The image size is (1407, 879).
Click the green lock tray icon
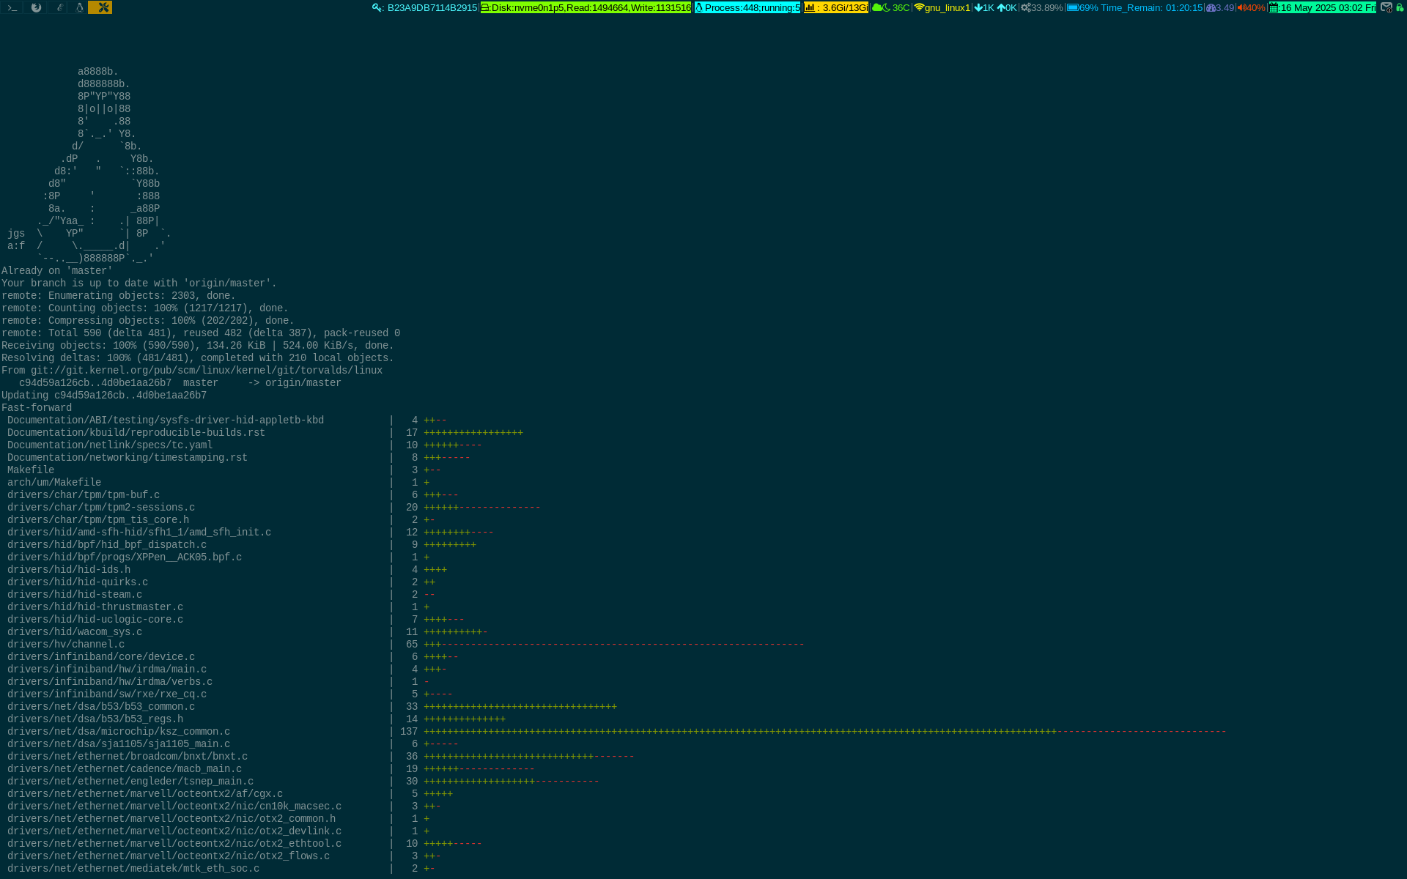[x=1400, y=7]
